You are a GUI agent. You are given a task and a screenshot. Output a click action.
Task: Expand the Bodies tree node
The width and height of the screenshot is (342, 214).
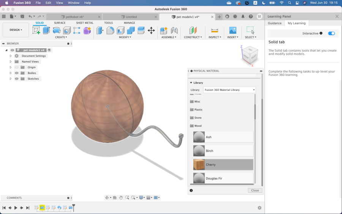pos(11,73)
